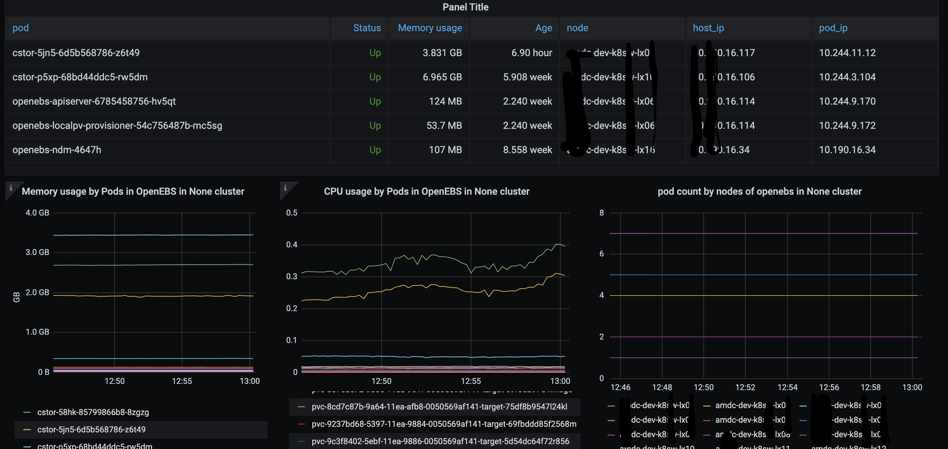This screenshot has width=948, height=449.
Task: Click orange swatch of pvc-8cd7c87b legend
Action: tap(301, 407)
